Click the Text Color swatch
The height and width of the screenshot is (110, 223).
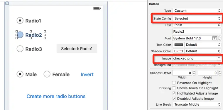tap(178, 45)
